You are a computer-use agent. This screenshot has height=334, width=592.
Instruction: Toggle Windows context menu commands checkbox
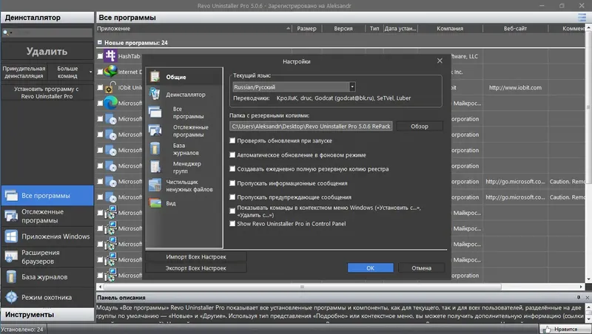232,211
